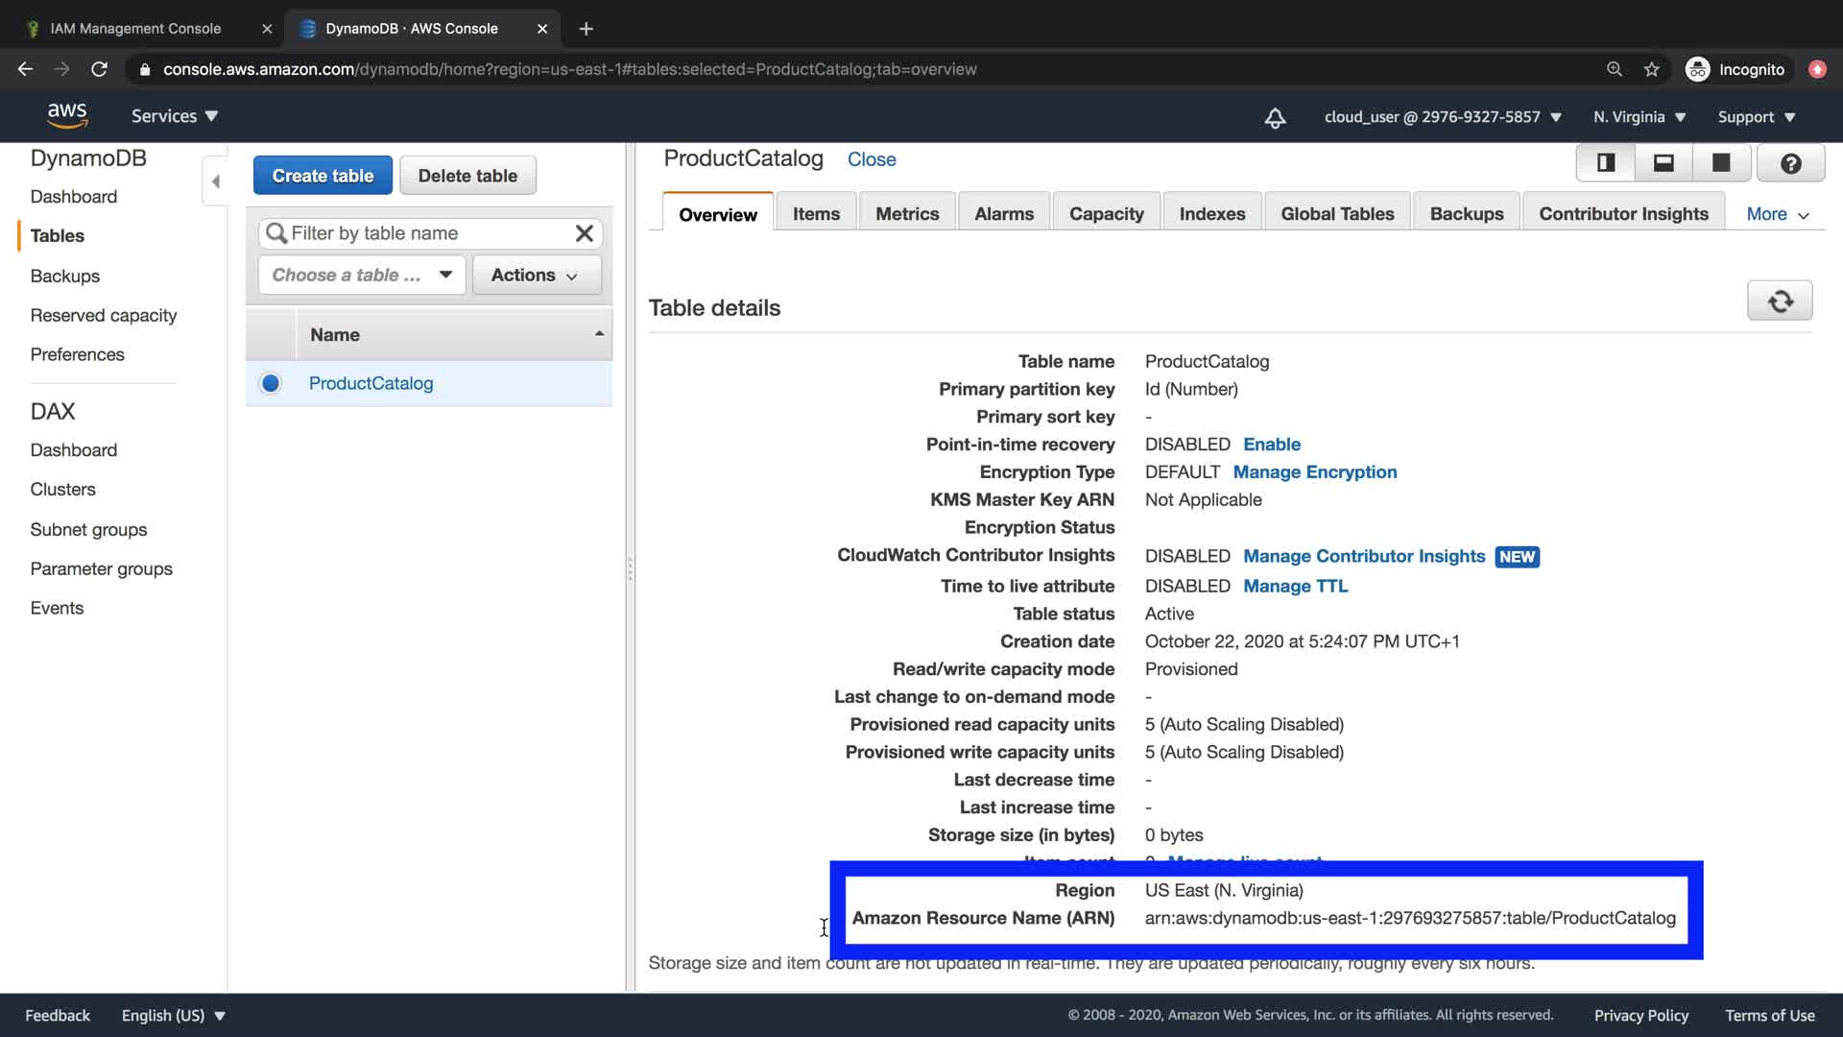This screenshot has height=1037, width=1843.
Task: Open the Capacity tab
Action: click(x=1106, y=214)
